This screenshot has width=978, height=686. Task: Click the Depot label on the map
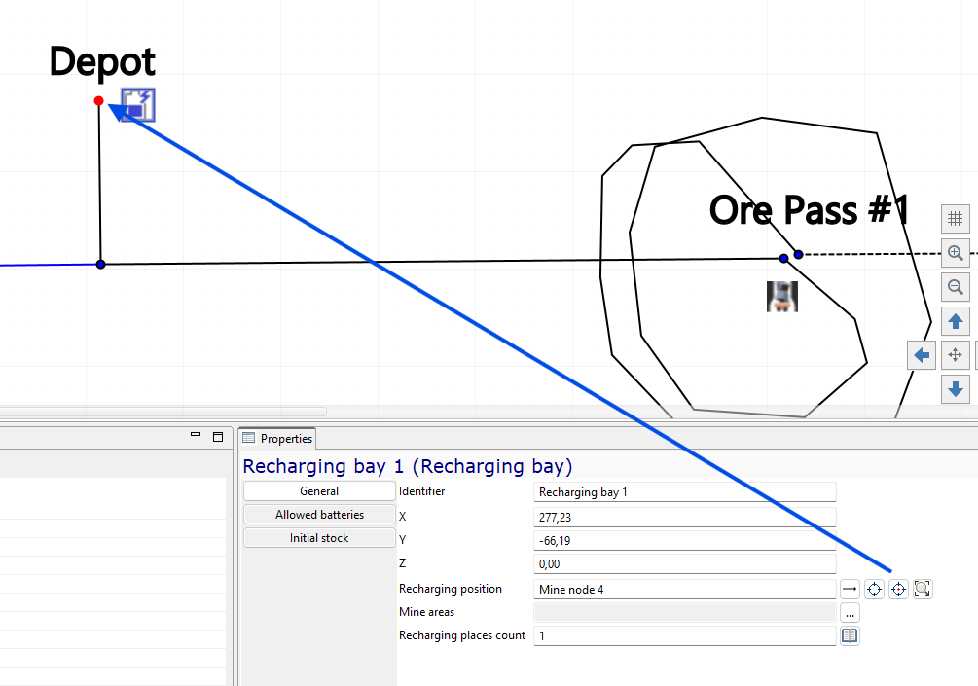coord(102,61)
